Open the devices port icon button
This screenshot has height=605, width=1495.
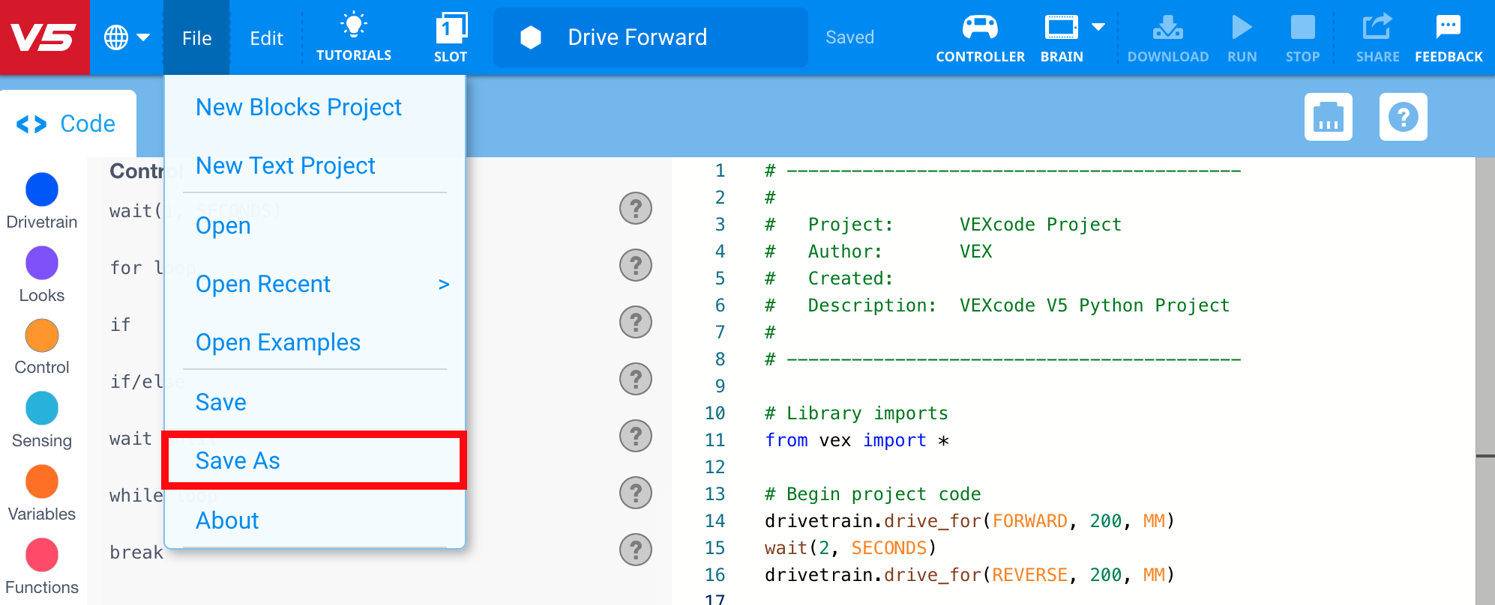pyautogui.click(x=1328, y=118)
